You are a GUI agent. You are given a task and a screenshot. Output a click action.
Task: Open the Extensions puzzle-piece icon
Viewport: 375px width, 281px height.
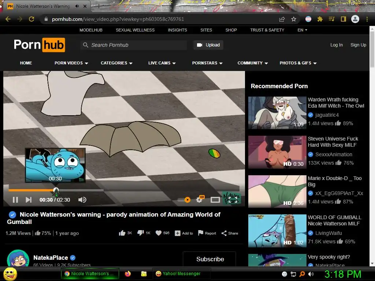point(320,19)
